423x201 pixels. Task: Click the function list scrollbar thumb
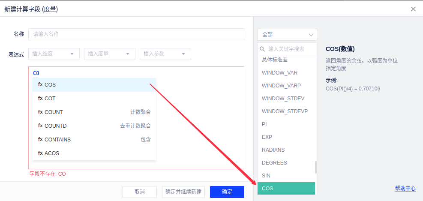pyautogui.click(x=316, y=167)
